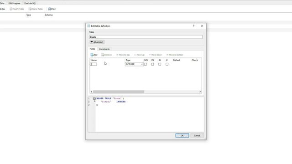Toggle the U unique checkbox for the field

click(x=167, y=64)
